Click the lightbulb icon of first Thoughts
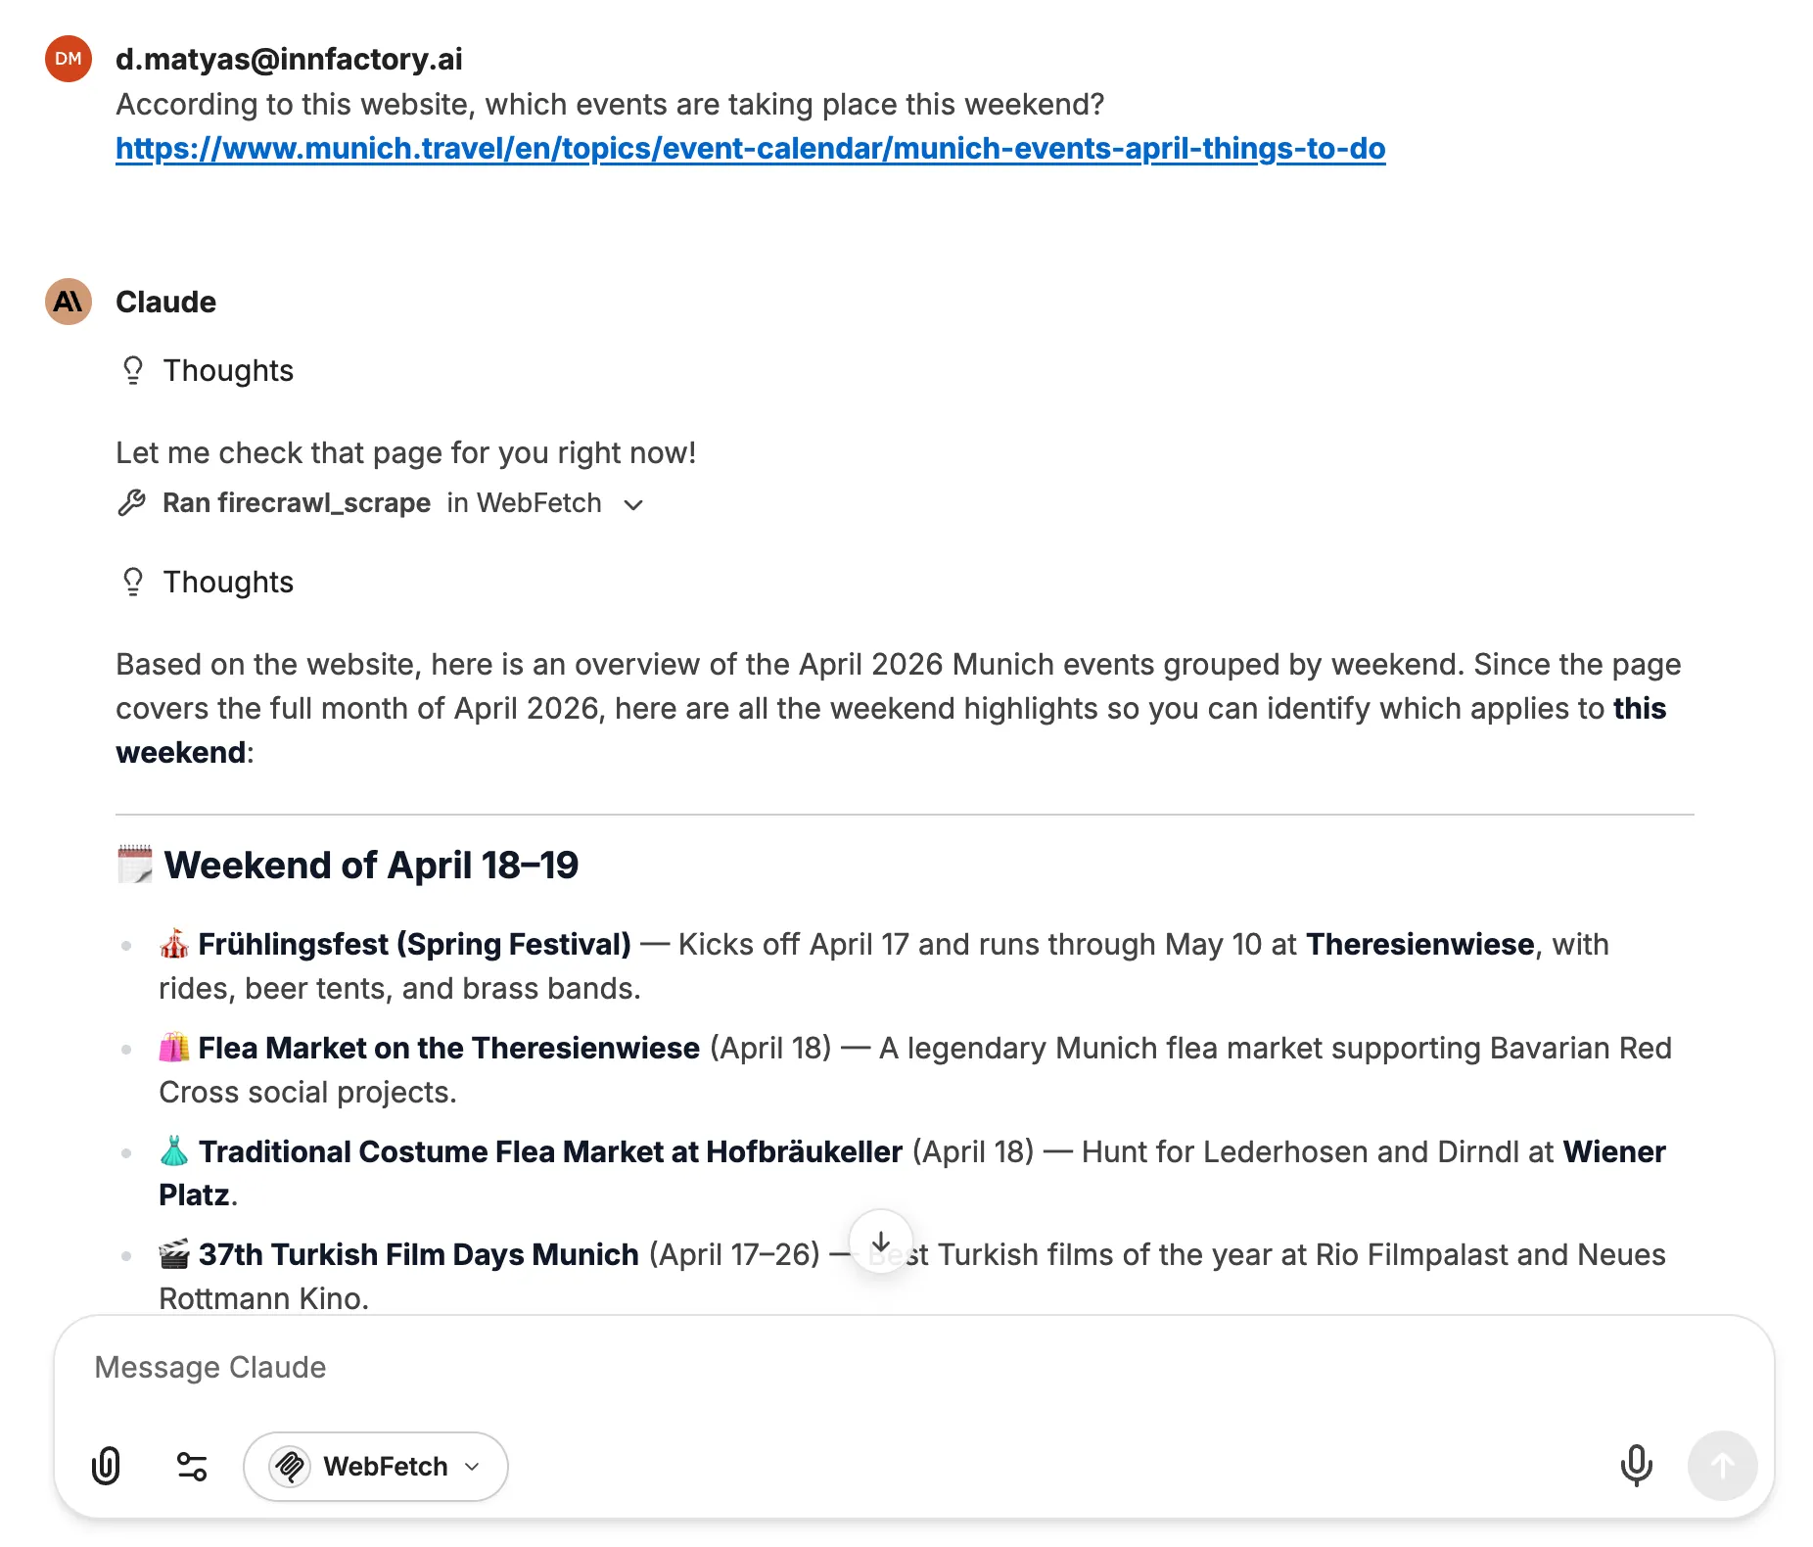The width and height of the screenshot is (1813, 1547). click(x=133, y=371)
